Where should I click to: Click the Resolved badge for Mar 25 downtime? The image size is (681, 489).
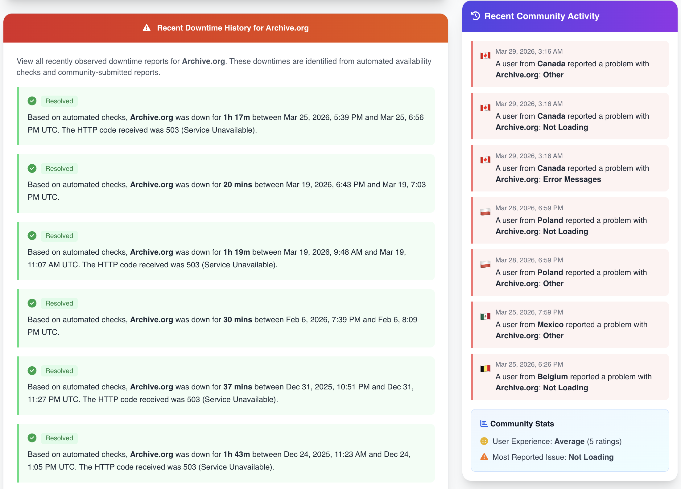click(x=59, y=101)
